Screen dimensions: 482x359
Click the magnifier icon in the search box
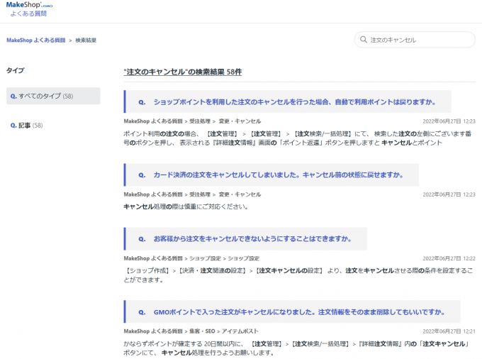(x=364, y=40)
